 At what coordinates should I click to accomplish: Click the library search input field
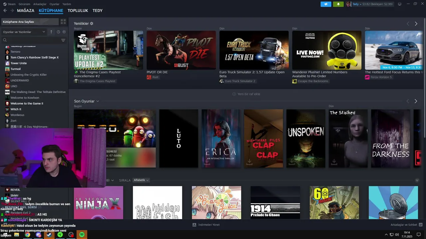coord(33,40)
